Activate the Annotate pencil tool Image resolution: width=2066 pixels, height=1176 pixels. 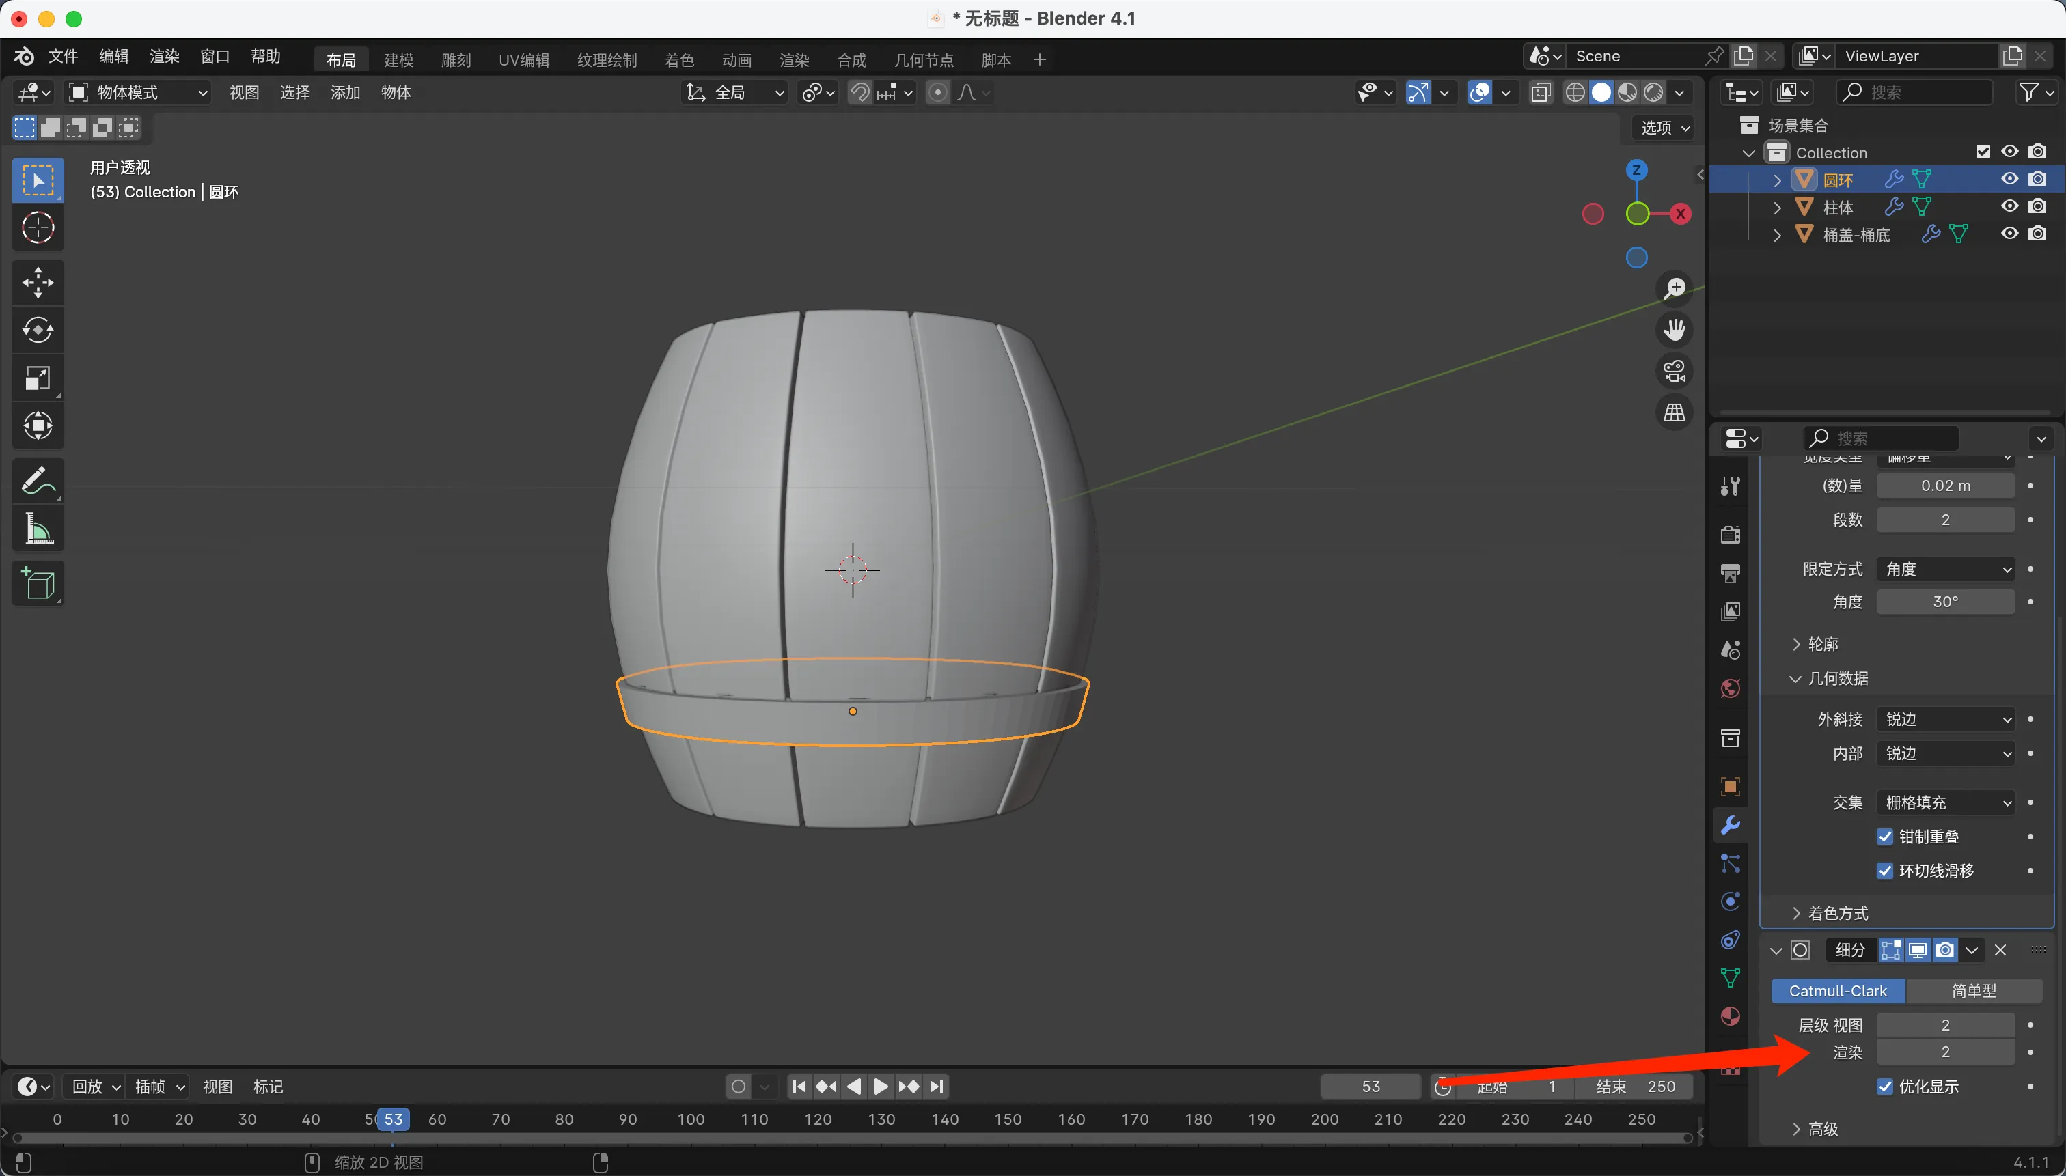point(38,481)
